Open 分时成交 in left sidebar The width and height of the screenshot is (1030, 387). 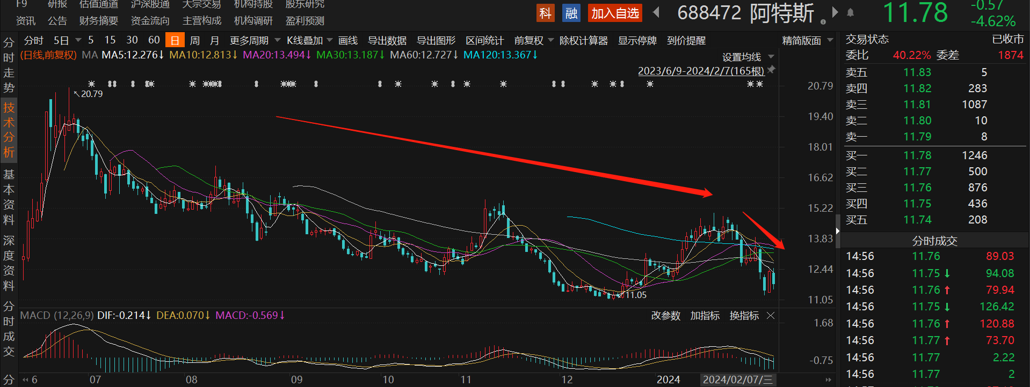tap(9, 329)
